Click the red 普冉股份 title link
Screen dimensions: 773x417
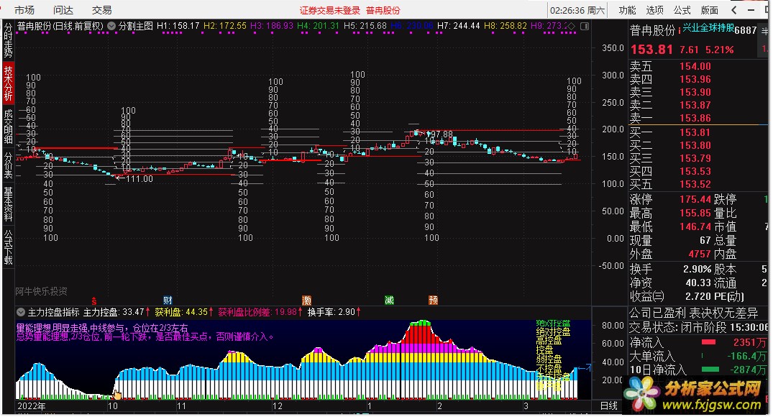(383, 10)
